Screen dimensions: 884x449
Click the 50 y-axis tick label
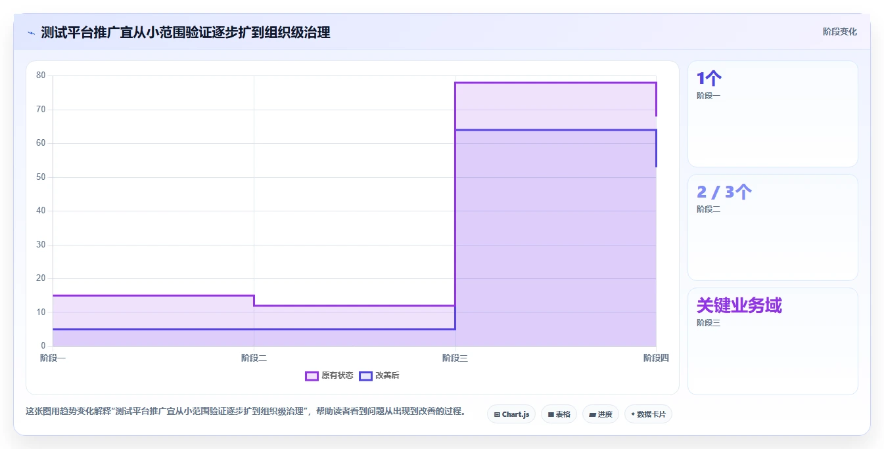(41, 177)
